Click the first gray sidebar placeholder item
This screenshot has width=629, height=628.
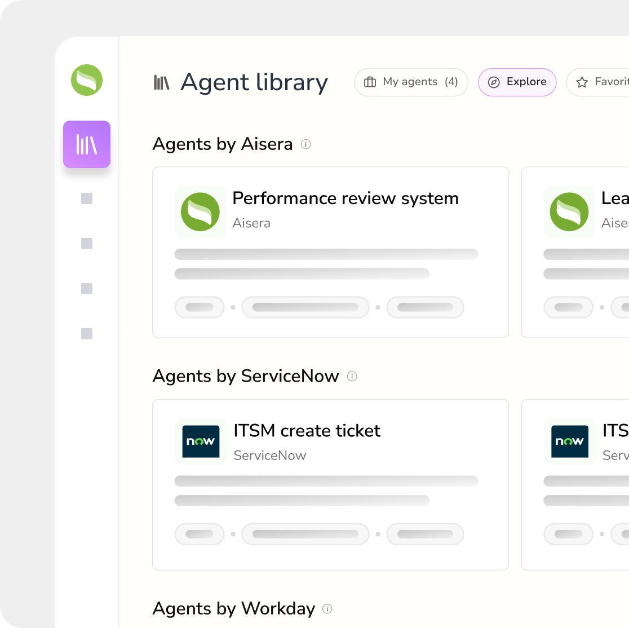tap(87, 198)
